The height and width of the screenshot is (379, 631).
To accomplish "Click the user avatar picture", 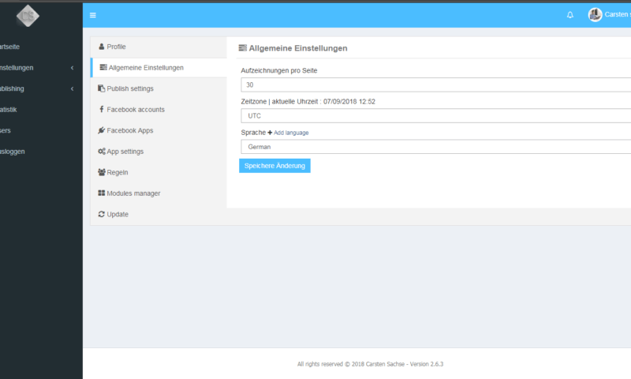I will (595, 15).
